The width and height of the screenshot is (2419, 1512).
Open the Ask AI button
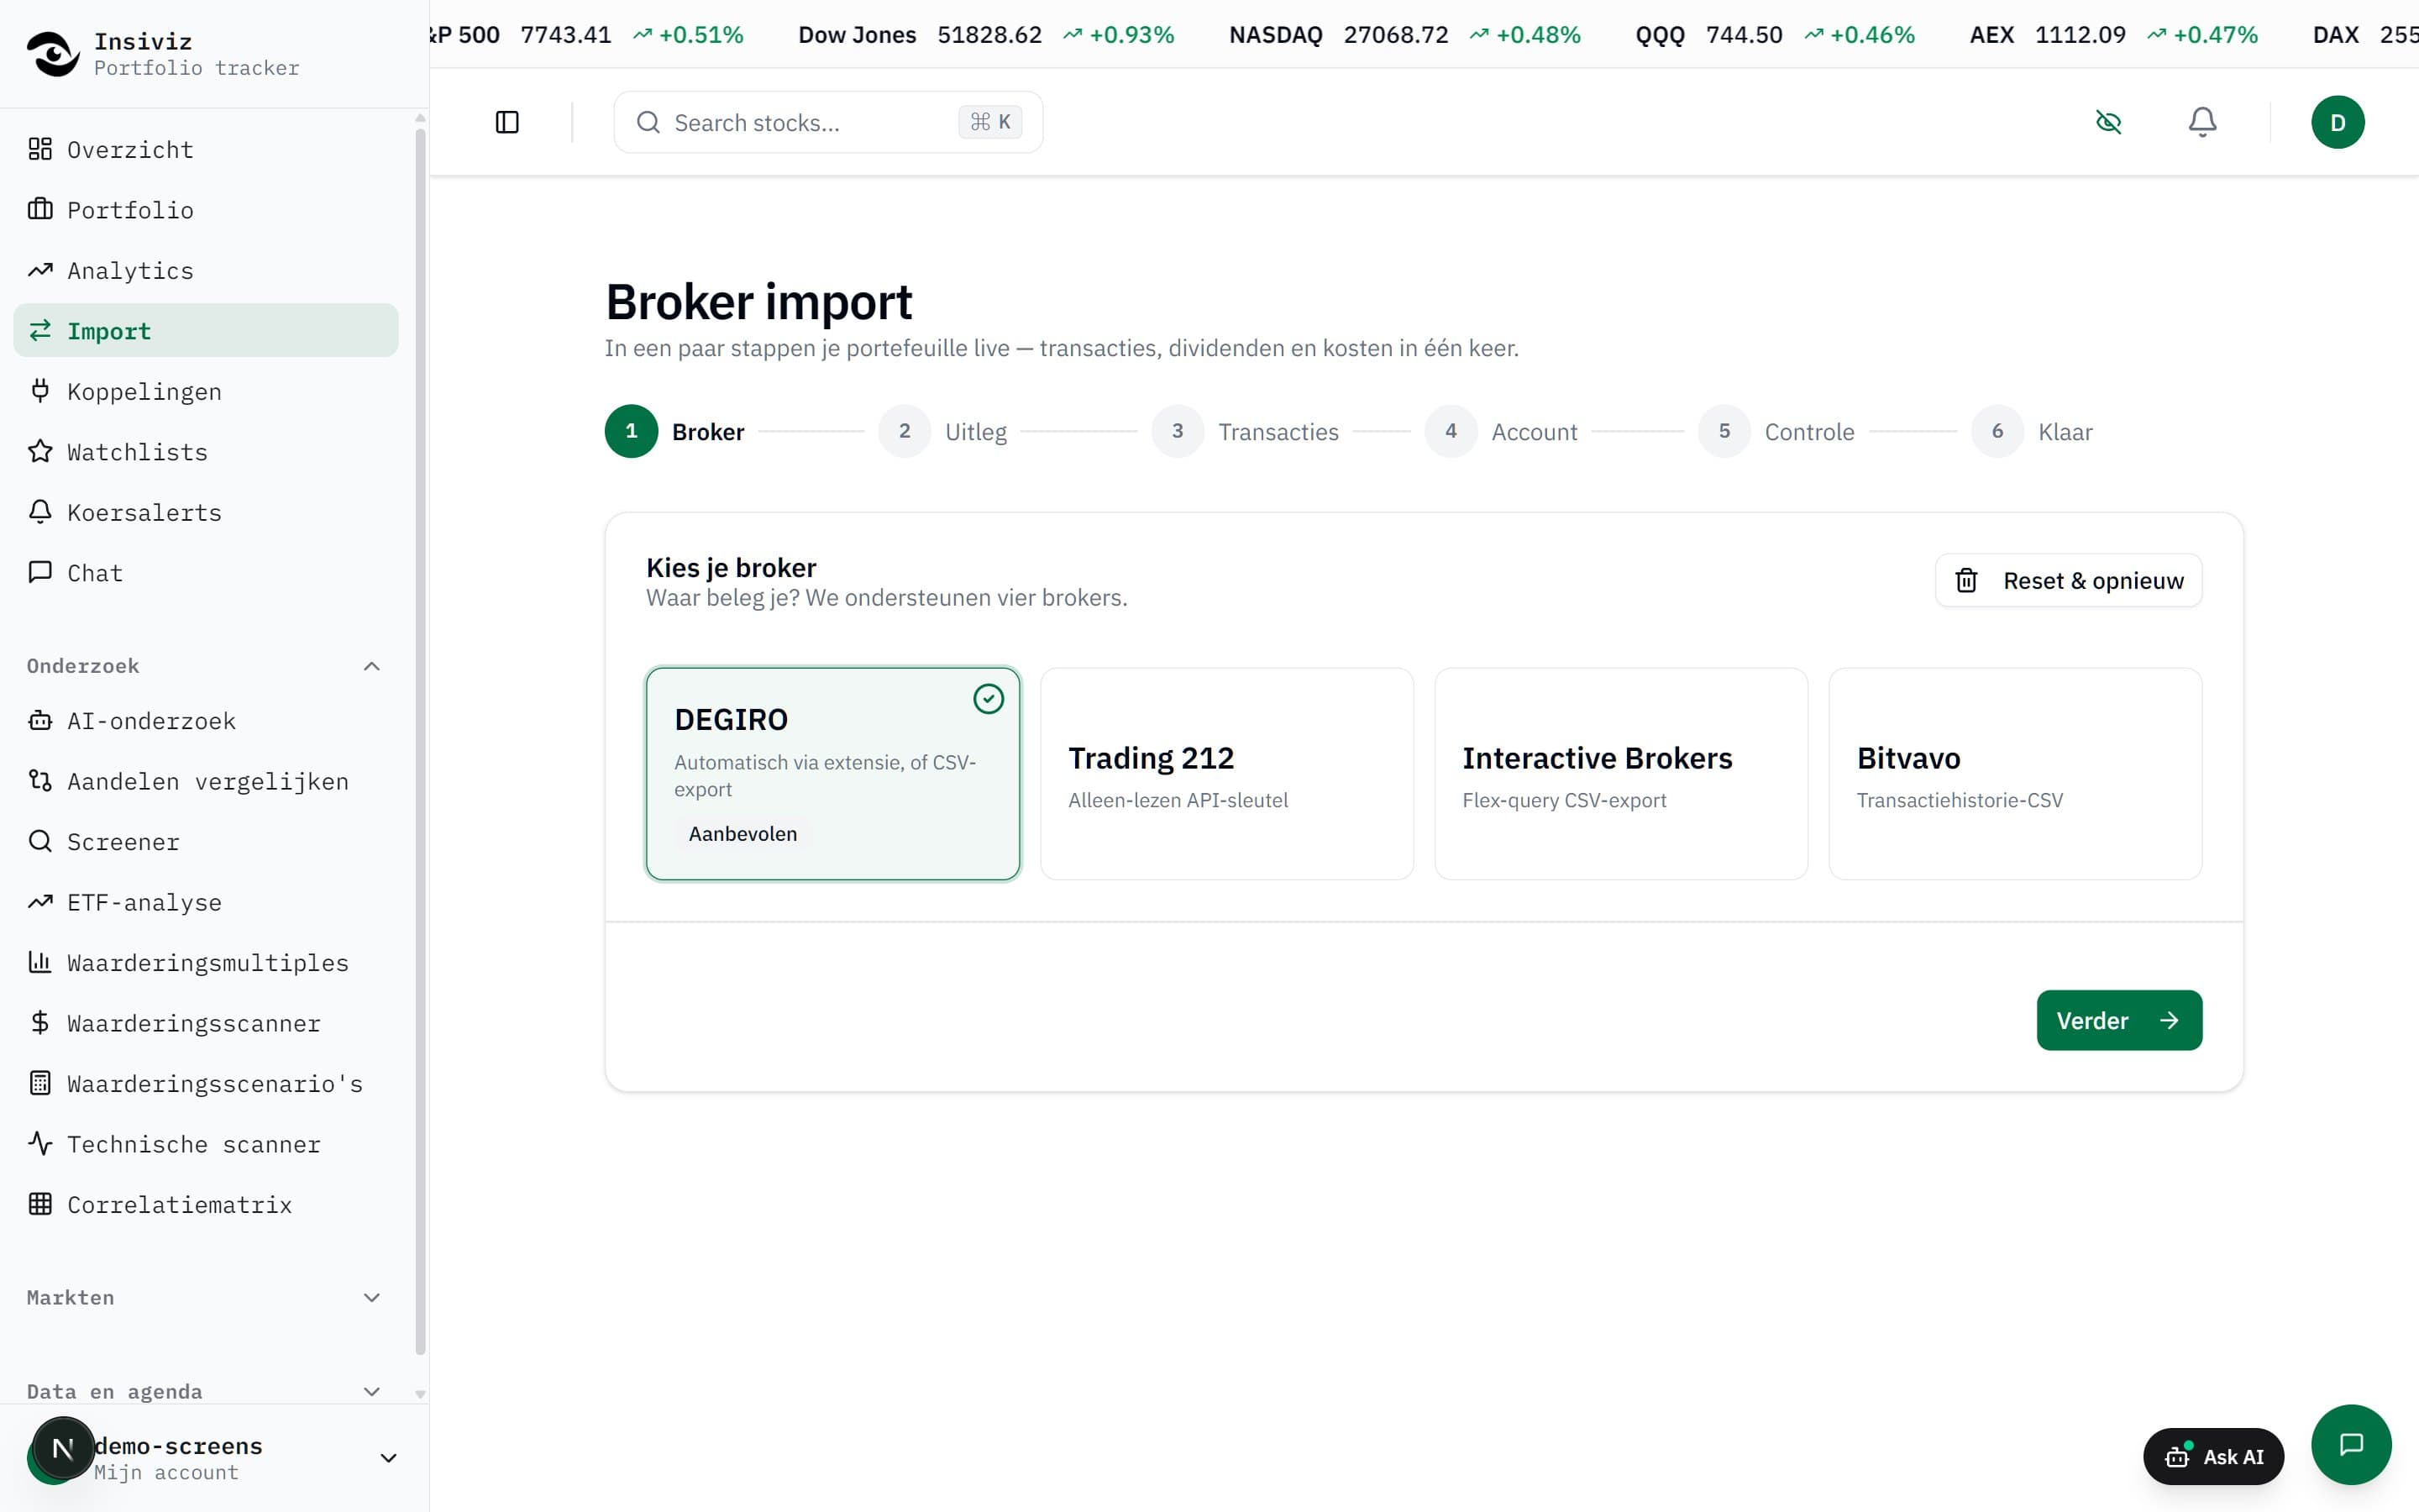[2213, 1457]
